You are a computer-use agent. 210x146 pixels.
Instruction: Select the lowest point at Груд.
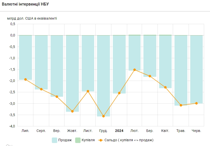pyautogui.click(x=103, y=116)
